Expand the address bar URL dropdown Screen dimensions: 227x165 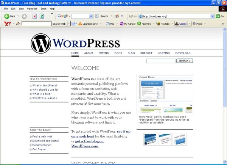tap(212, 16)
